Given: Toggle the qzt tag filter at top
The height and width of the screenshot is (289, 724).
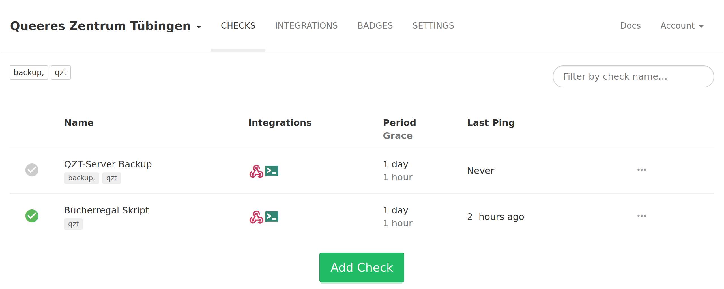Looking at the screenshot, I should [61, 73].
